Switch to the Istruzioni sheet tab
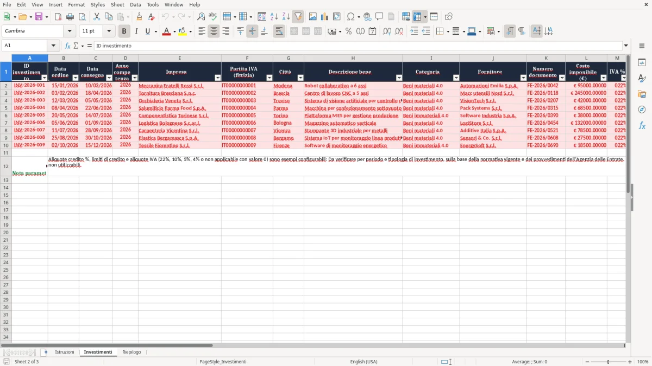The width and height of the screenshot is (652, 366). point(64,352)
